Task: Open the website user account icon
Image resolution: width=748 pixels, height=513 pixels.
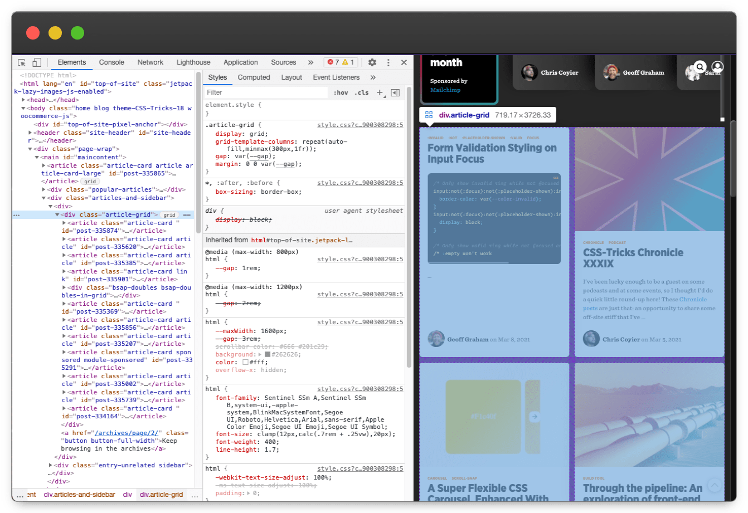Action: pyautogui.click(x=717, y=67)
